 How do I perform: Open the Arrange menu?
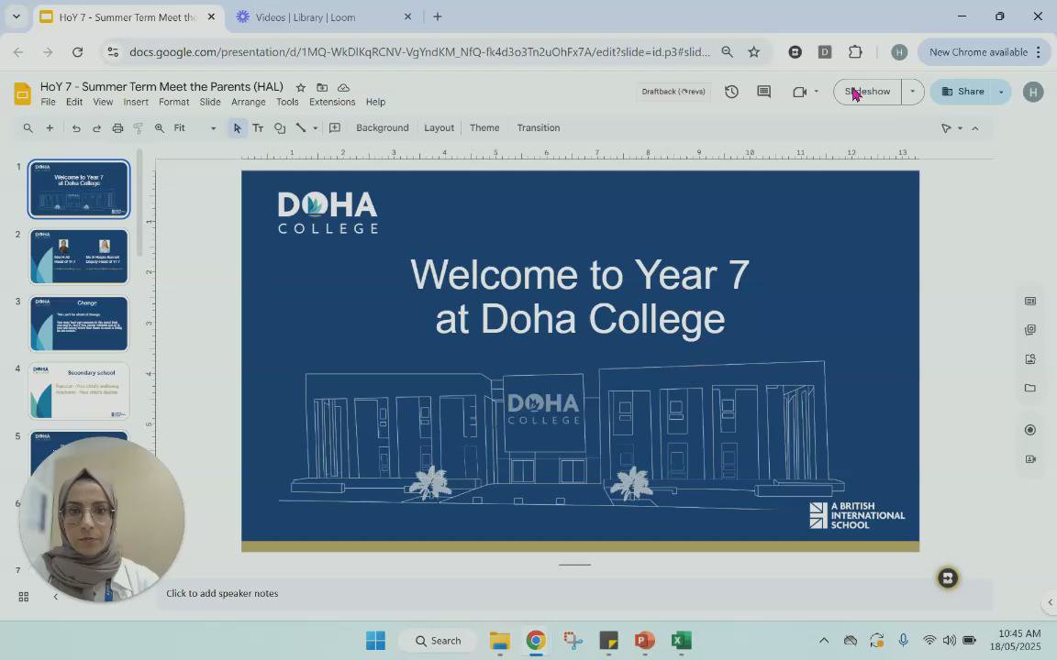248,103
